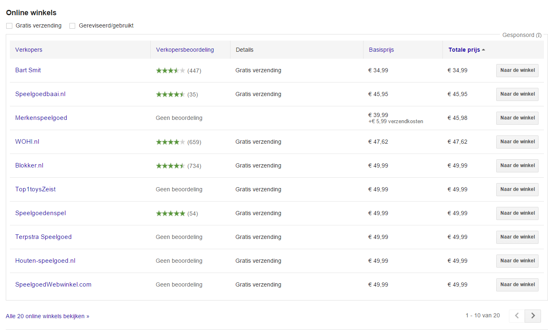548x335 pixels.
Task: Click the (734) review count
Action: (194, 166)
